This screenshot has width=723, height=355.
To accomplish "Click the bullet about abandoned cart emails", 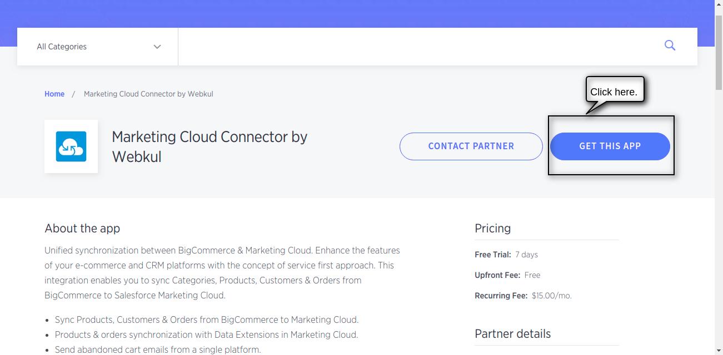I will [x=158, y=349].
